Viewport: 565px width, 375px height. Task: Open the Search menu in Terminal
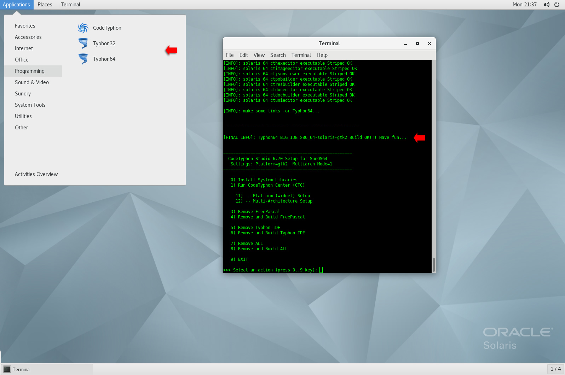278,55
